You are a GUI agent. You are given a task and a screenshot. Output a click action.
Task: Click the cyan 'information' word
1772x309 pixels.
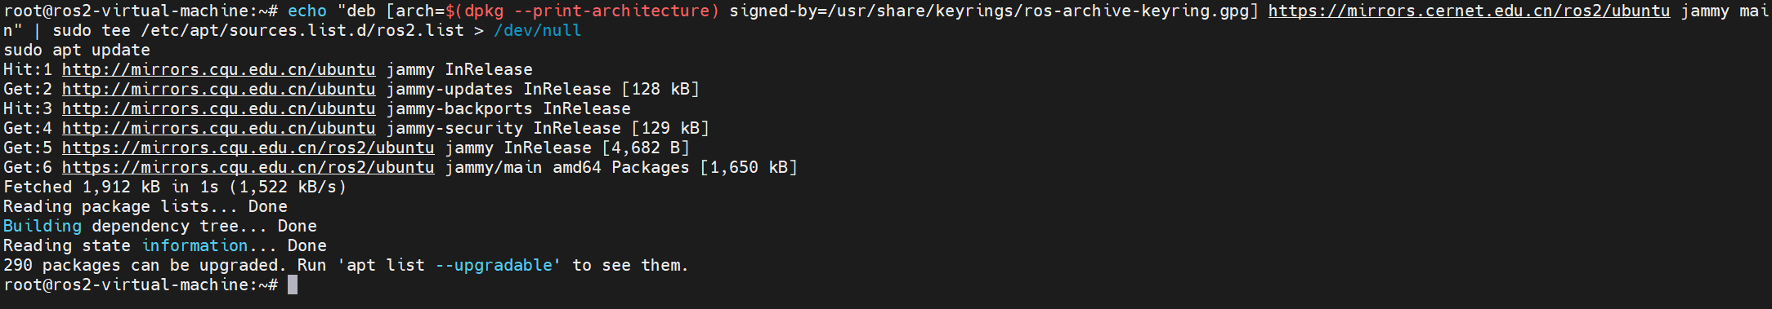click(x=195, y=246)
